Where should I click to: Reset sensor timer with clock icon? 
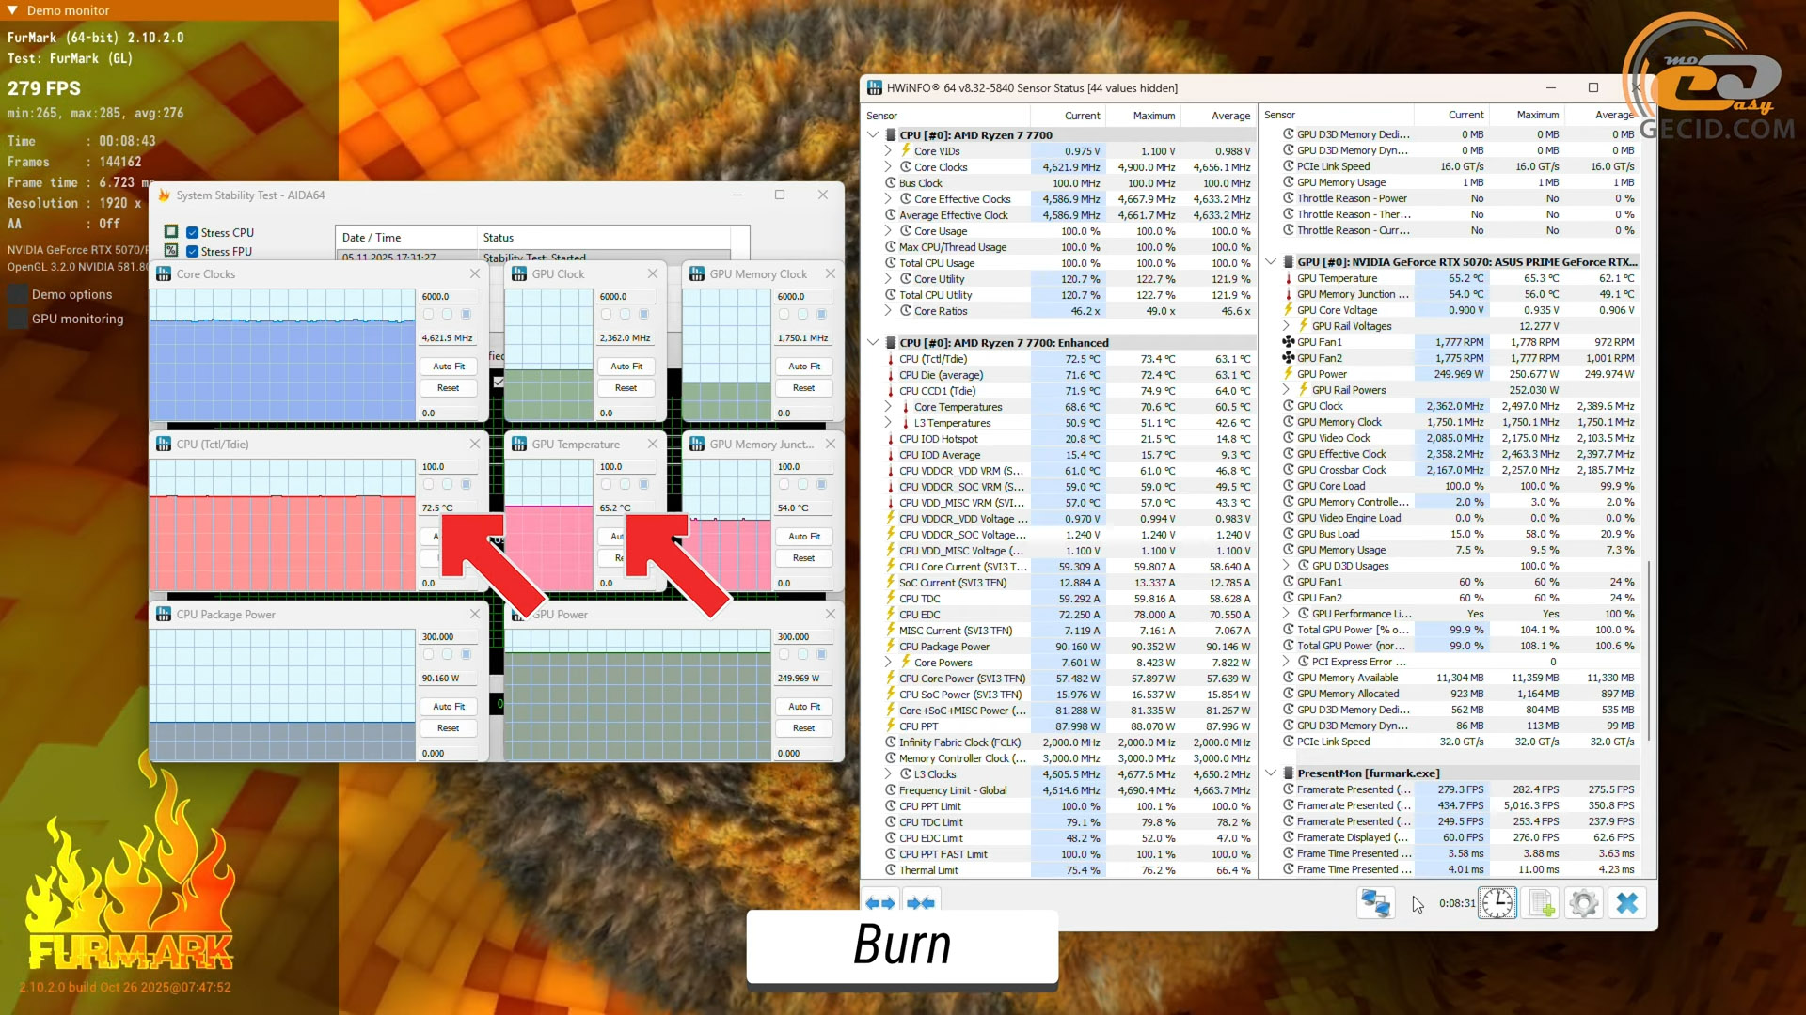1497,903
